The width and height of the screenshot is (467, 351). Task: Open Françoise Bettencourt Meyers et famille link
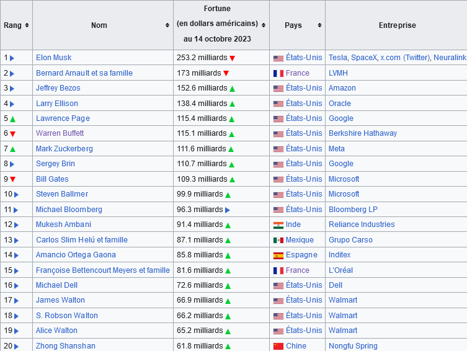pos(103,270)
